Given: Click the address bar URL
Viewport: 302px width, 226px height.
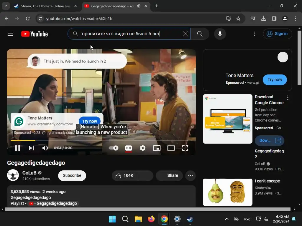Looking at the screenshot, I should click(x=79, y=19).
